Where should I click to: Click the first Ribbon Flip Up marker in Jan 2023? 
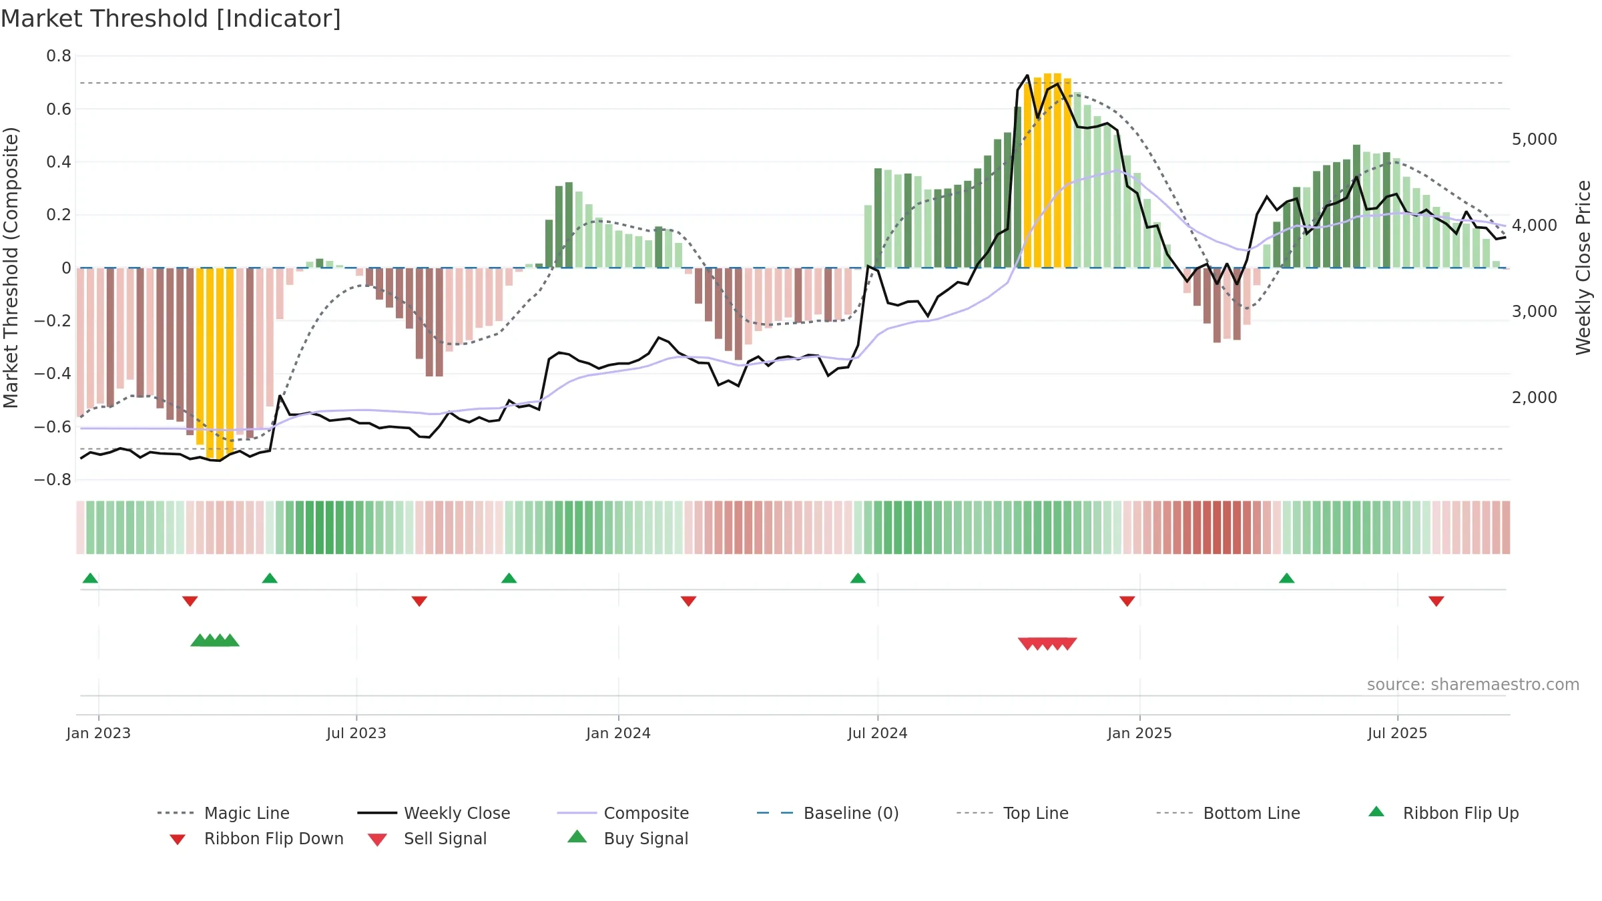click(x=90, y=578)
